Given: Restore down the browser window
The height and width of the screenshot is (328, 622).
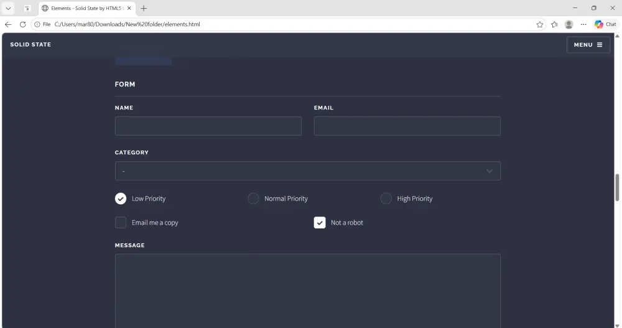Looking at the screenshot, I should (594, 8).
